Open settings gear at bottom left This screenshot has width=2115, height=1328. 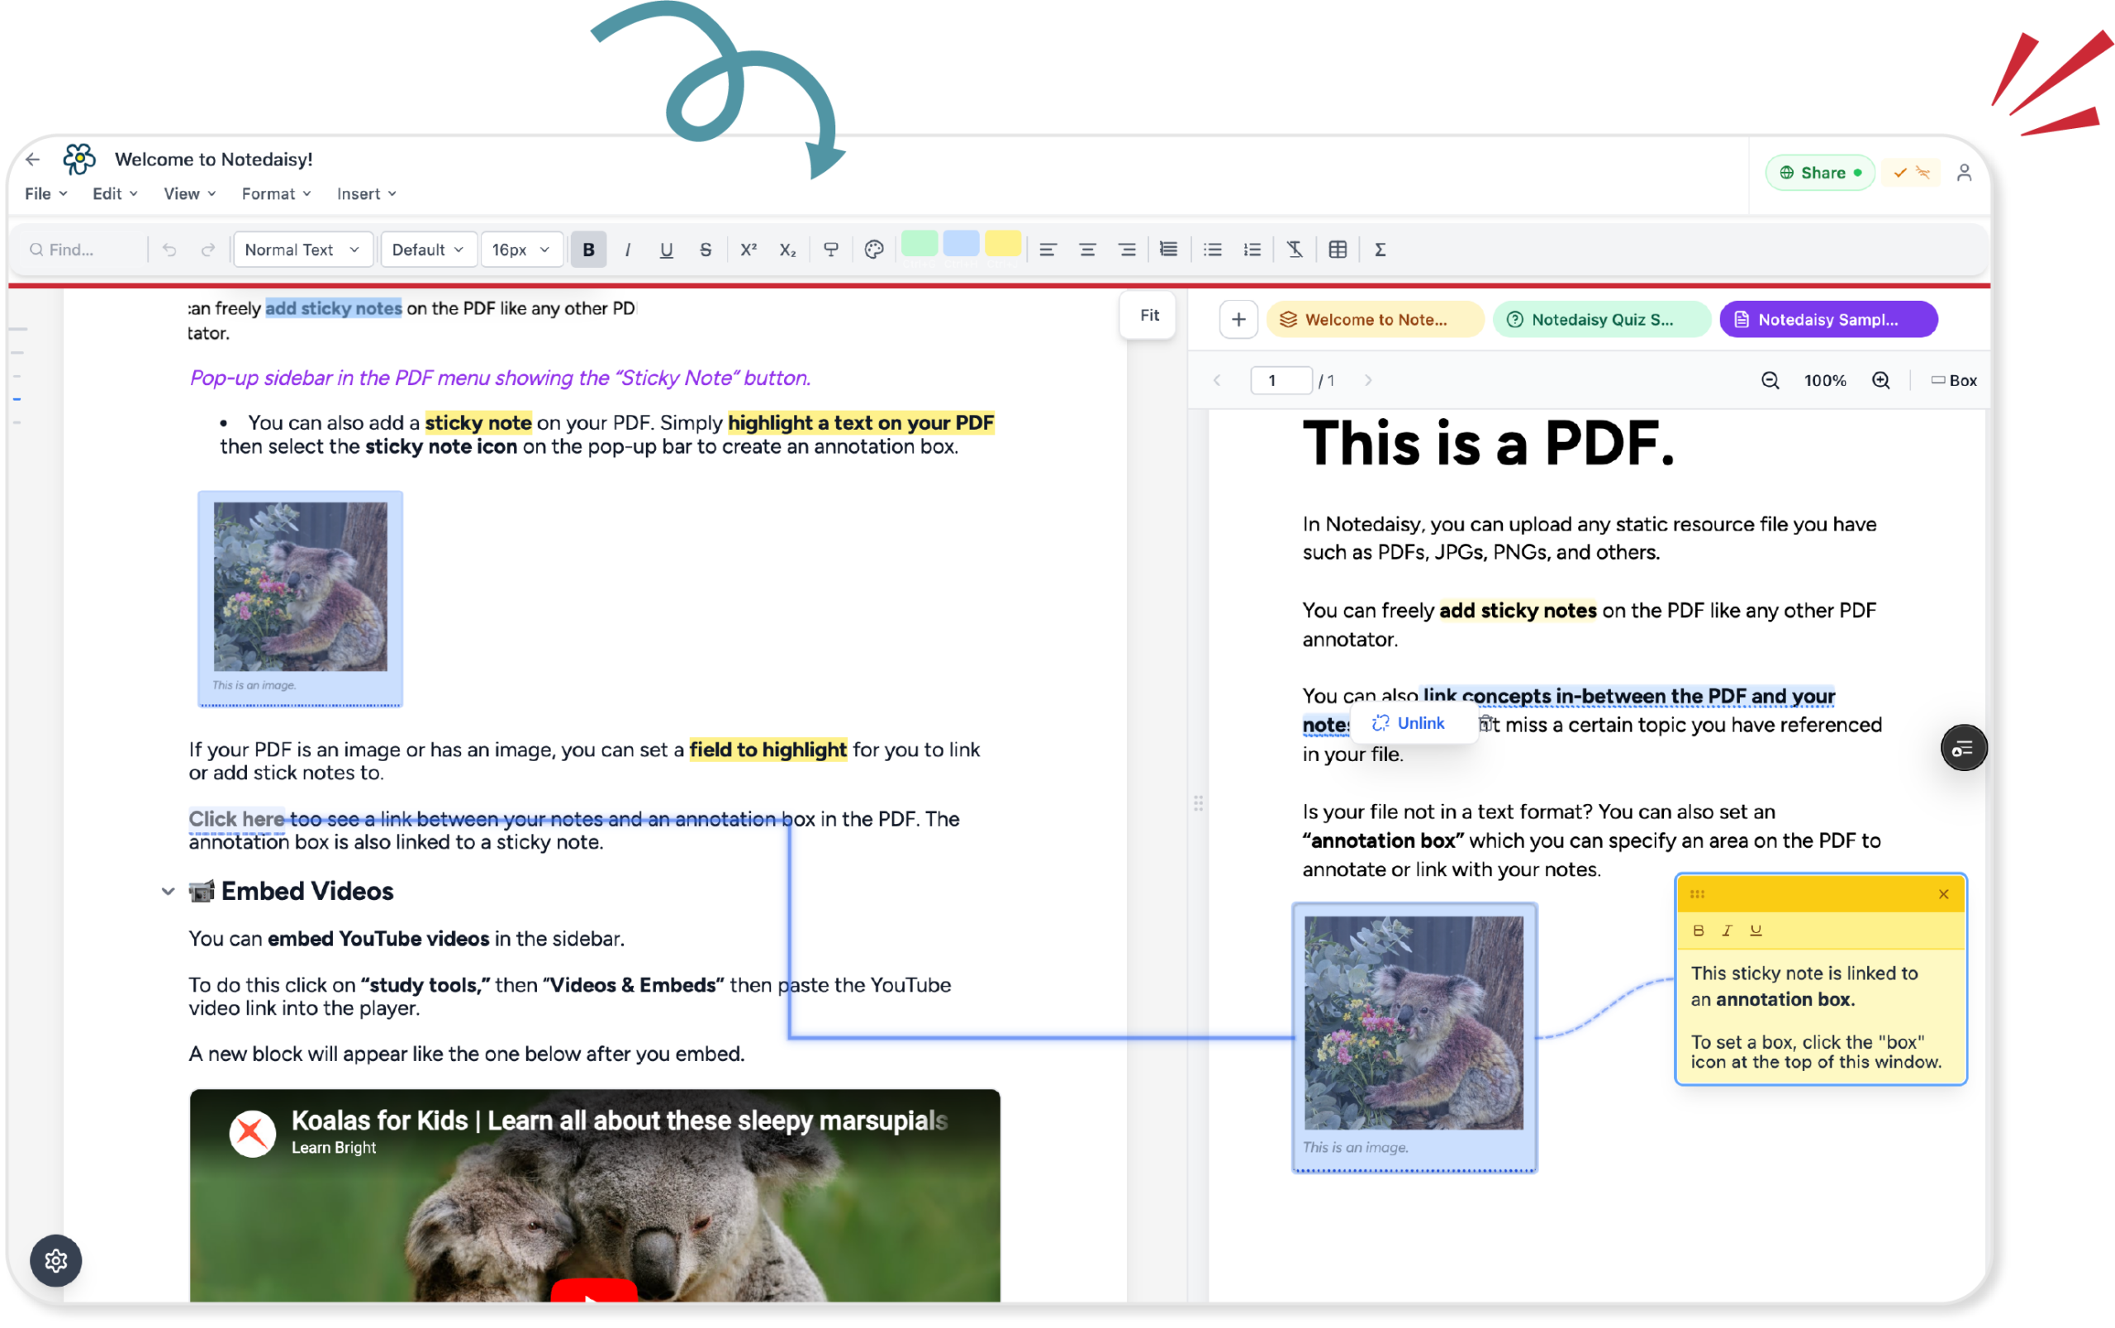coord(56,1260)
